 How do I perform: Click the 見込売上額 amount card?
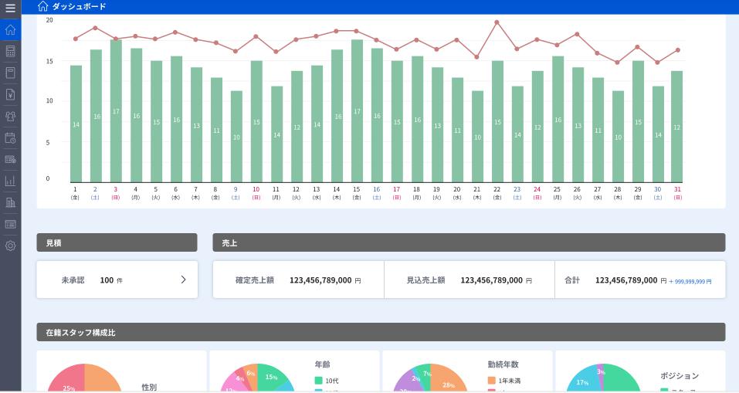[x=470, y=280]
